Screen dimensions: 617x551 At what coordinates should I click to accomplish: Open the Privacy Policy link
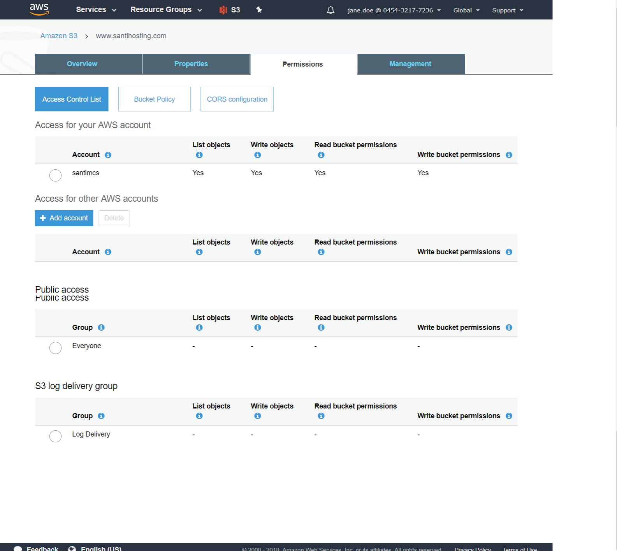pos(473,549)
